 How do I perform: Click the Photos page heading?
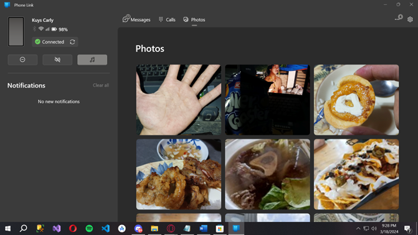tap(150, 48)
